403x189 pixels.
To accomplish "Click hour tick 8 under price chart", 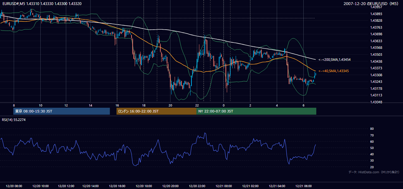I will (x=14, y=105).
